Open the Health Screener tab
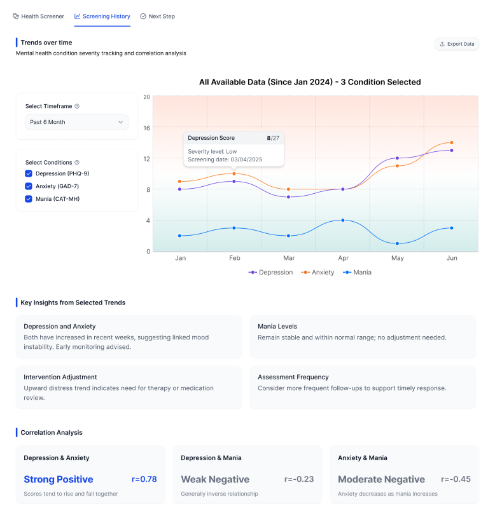The height and width of the screenshot is (516, 495). [39, 16]
